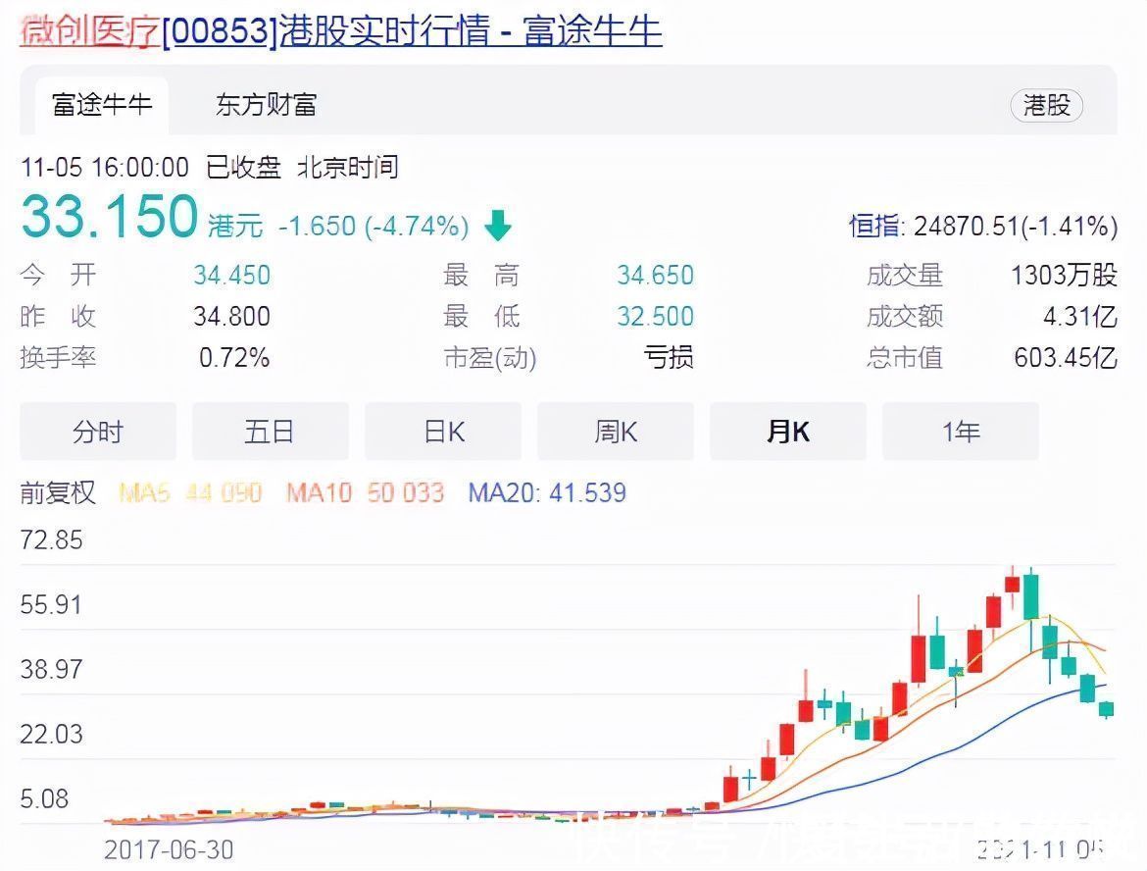Select the 日K daily candlestick view
The image size is (1147, 871).
(x=442, y=431)
